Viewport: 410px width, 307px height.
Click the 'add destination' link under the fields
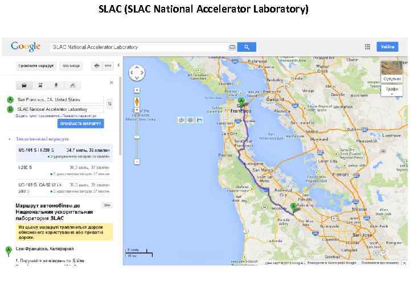click(38, 116)
